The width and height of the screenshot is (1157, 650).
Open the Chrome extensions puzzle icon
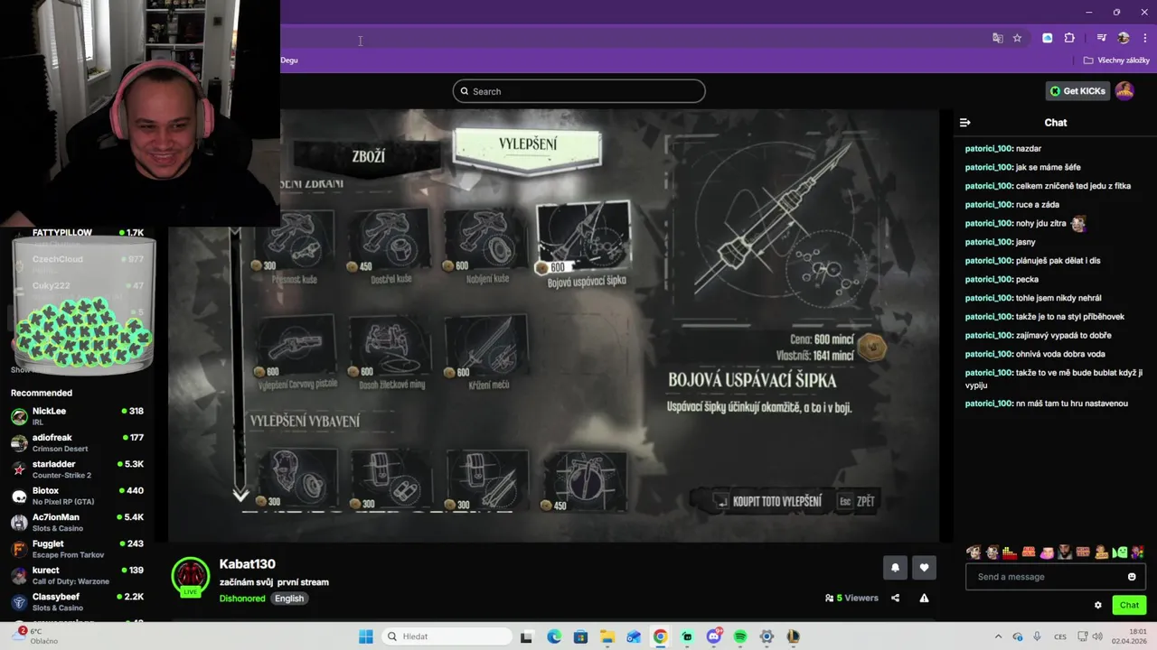pyautogui.click(x=1069, y=38)
